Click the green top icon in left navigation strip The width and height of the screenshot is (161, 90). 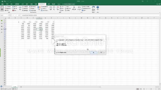2,20
